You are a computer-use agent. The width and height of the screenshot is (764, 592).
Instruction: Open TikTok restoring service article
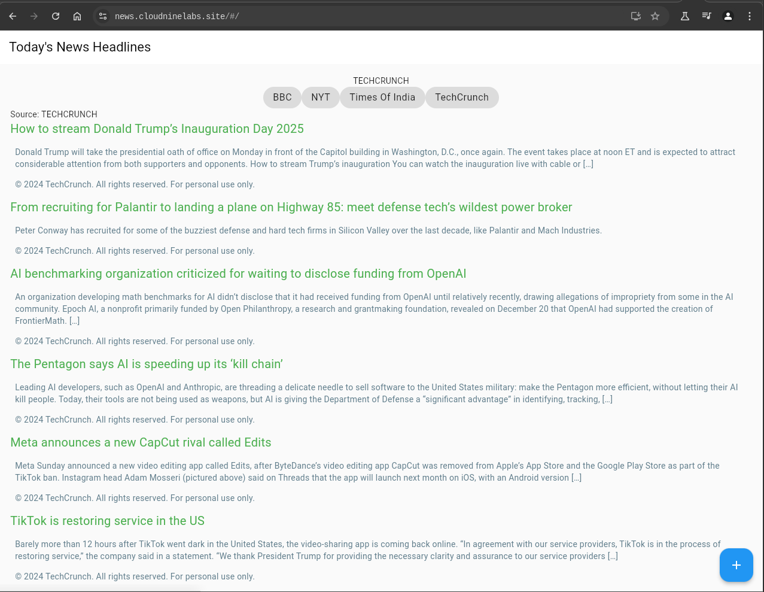(108, 521)
